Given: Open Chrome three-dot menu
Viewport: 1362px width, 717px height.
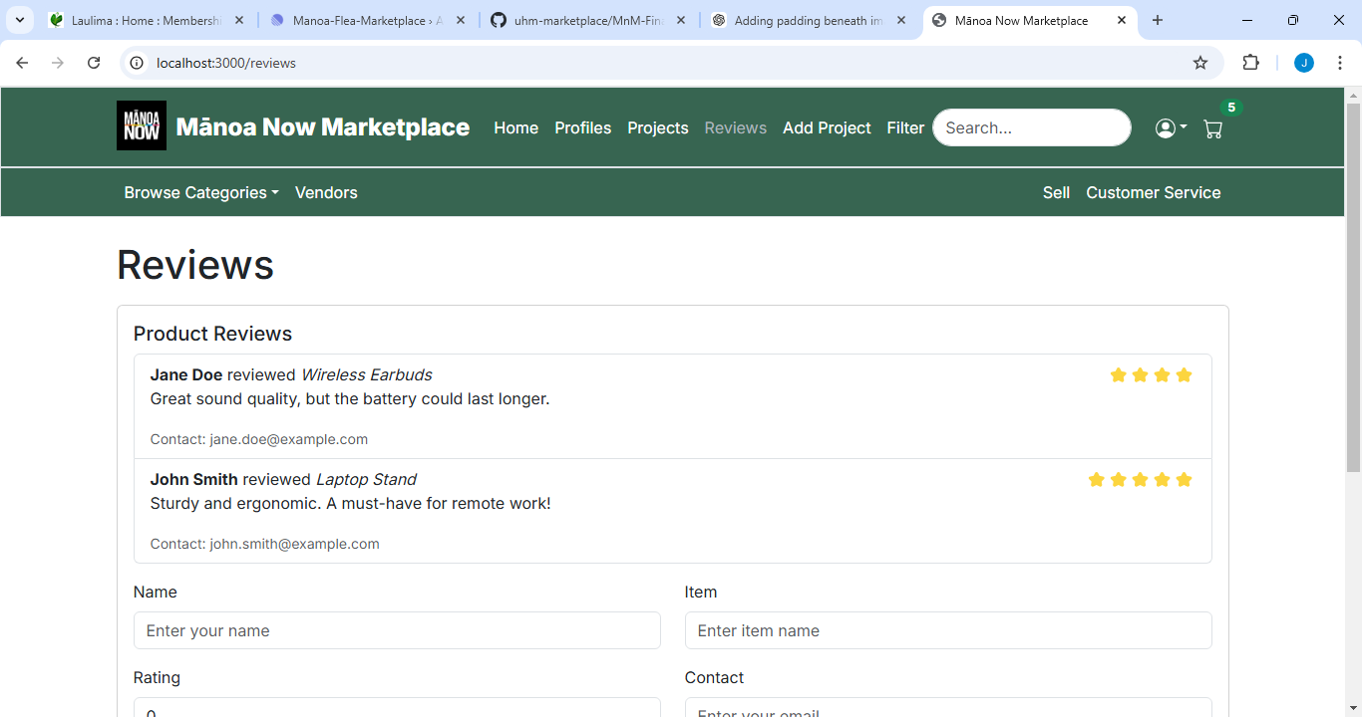Looking at the screenshot, I should 1340,63.
